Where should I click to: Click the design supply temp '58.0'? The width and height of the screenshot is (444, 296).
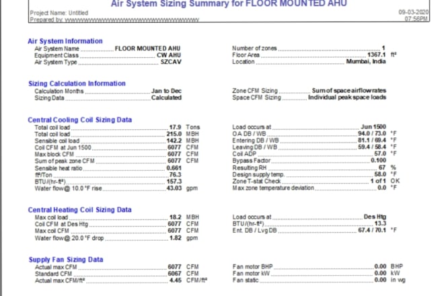pos(380,174)
